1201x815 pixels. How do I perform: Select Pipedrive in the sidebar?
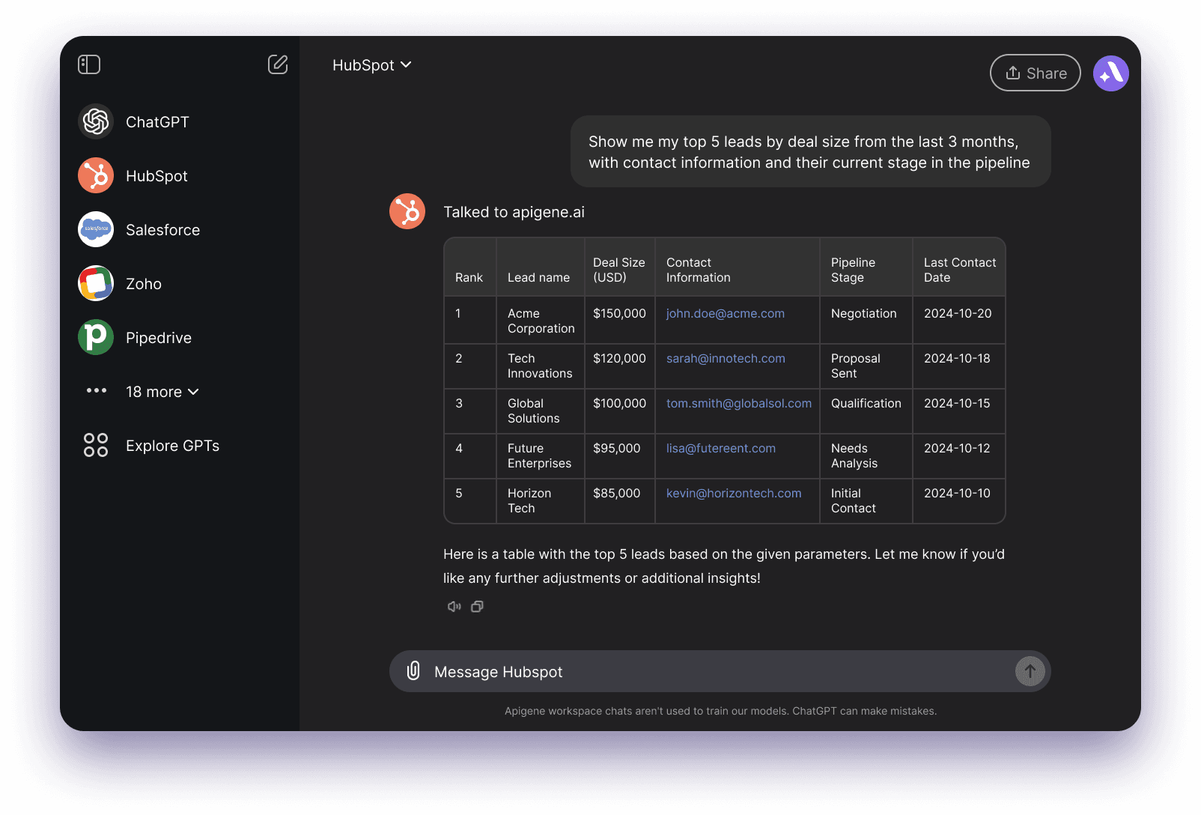click(x=159, y=338)
